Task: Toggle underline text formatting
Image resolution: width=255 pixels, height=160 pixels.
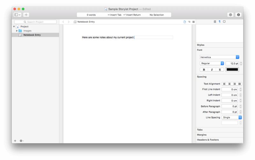Action: (x=220, y=70)
